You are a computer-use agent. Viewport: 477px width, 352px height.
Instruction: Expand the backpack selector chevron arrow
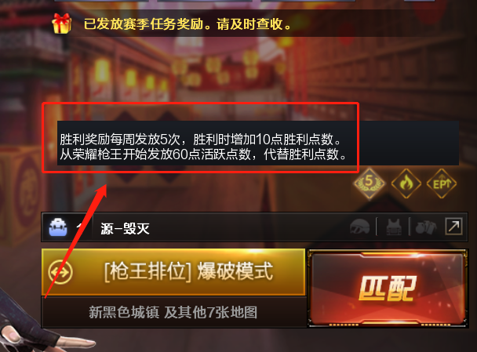click(x=80, y=227)
